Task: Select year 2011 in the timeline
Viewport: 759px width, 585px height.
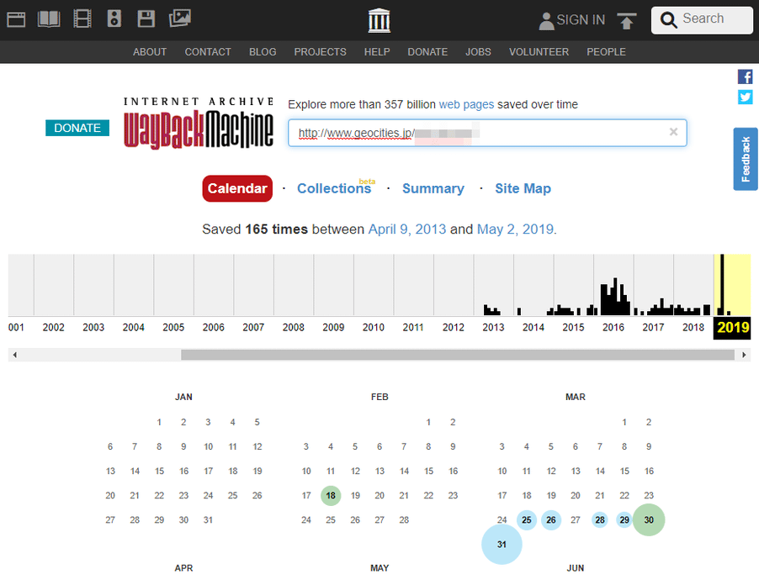Action: pos(413,327)
